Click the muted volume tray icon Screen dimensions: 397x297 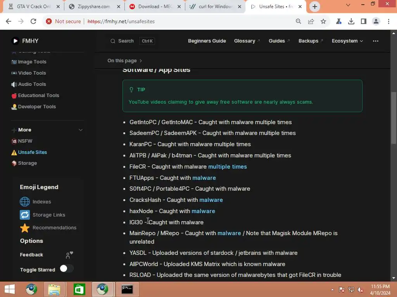pyautogui.click(x=360, y=290)
